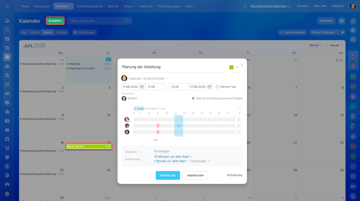Click the Einladen button top bar
Image resolution: width=360 pixels, height=201 pixels.
(x=303, y=6)
